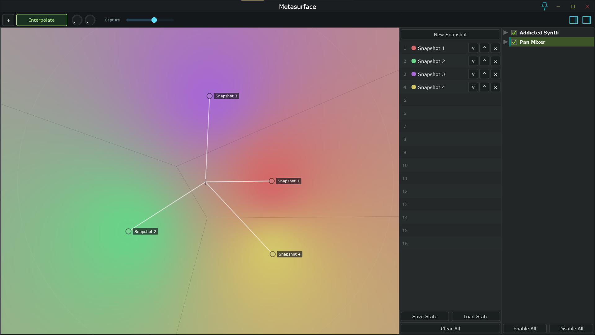Toggle the Interpolate mode button

(x=42, y=20)
